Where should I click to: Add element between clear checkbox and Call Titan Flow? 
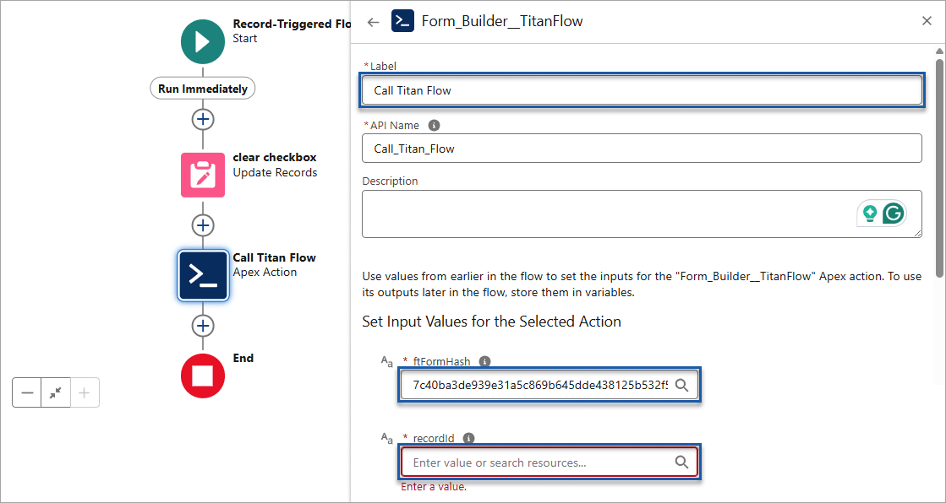[x=203, y=225]
